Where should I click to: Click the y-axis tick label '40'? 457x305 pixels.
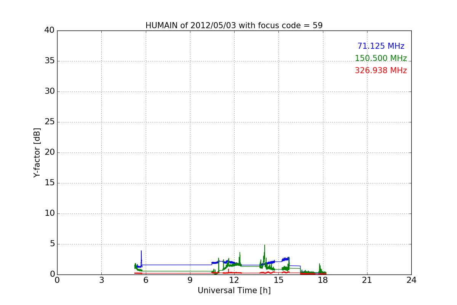point(50,30)
